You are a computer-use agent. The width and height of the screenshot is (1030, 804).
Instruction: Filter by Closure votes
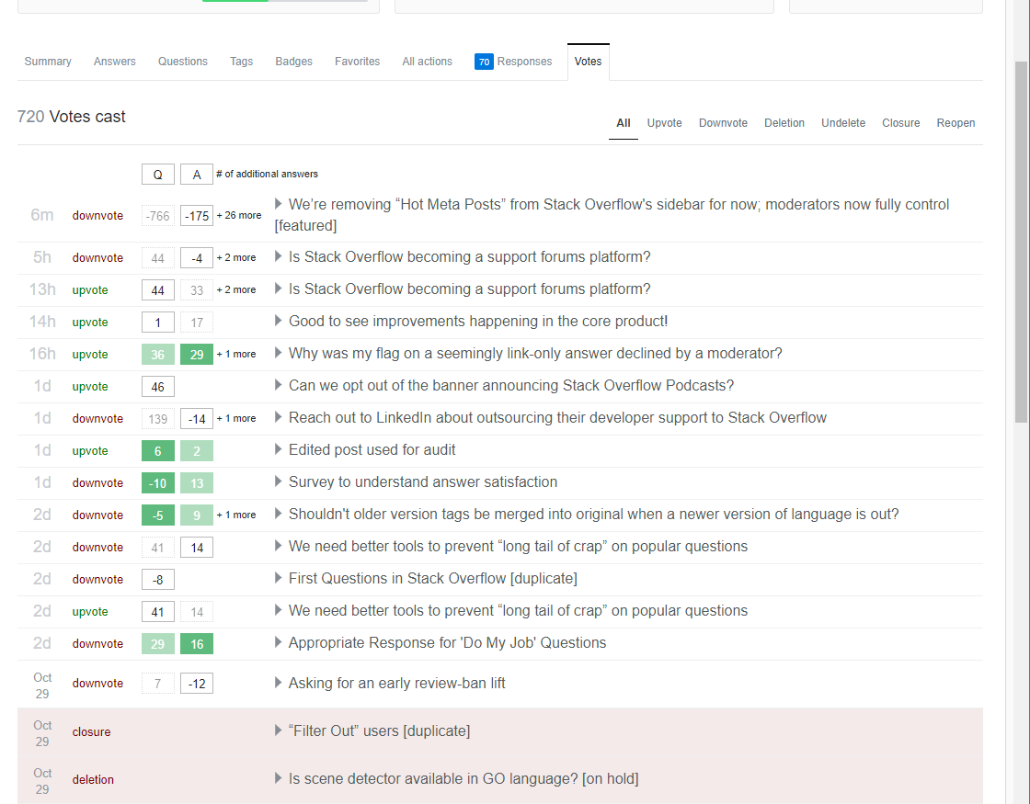tap(900, 122)
